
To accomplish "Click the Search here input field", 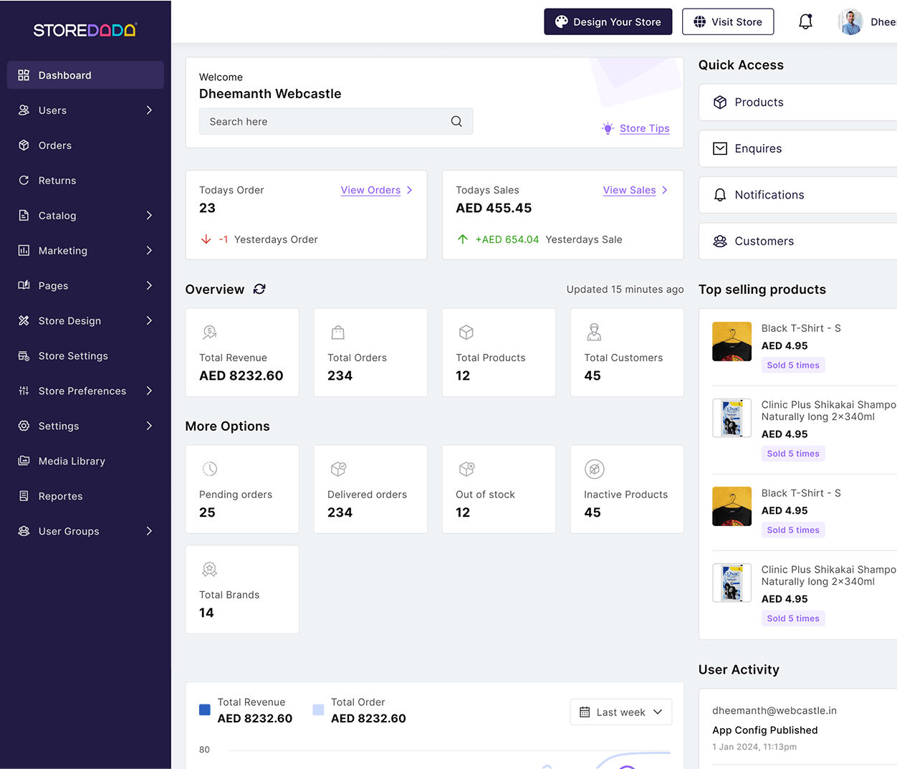I will pos(326,122).
